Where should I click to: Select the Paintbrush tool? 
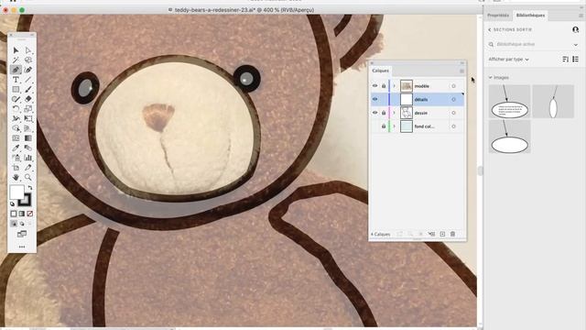[28, 90]
